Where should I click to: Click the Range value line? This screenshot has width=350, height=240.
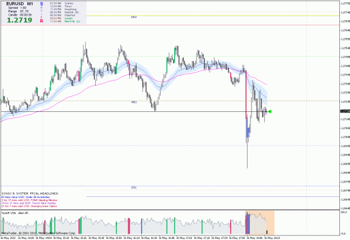pos(18,11)
